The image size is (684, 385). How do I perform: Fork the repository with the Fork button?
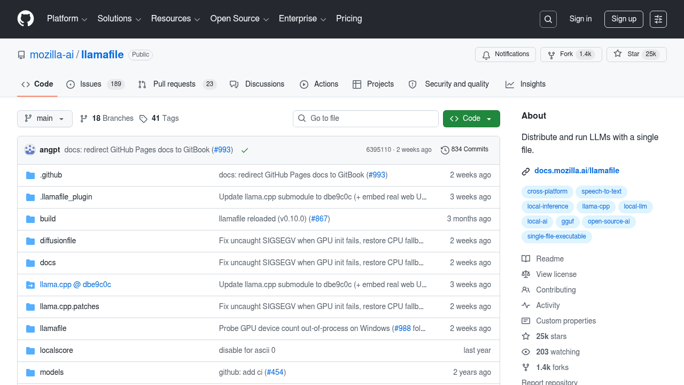pyautogui.click(x=571, y=55)
